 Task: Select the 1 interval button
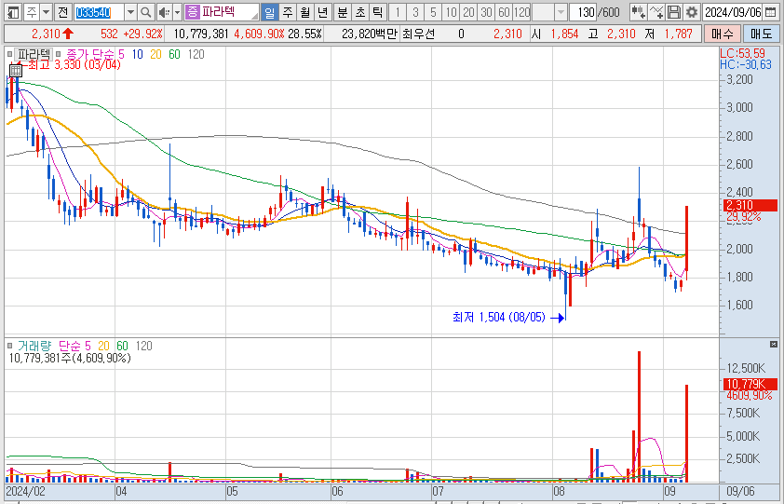tap(398, 12)
